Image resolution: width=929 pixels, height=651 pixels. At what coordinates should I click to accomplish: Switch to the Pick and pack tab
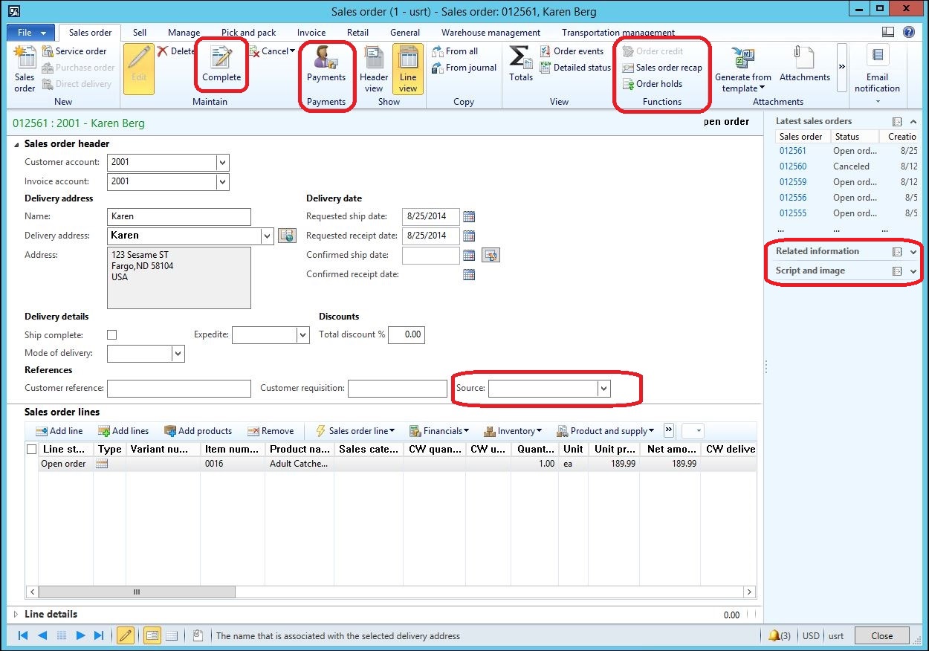point(248,33)
